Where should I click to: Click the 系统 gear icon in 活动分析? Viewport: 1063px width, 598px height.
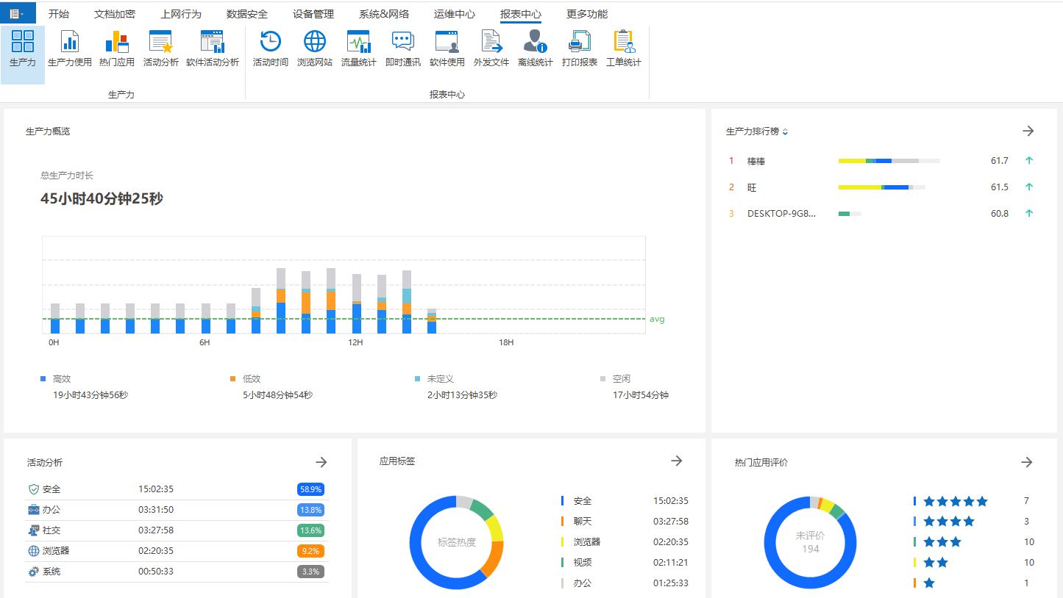click(x=34, y=572)
